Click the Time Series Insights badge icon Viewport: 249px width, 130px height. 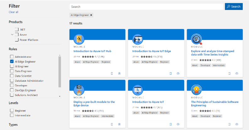pos(196,39)
